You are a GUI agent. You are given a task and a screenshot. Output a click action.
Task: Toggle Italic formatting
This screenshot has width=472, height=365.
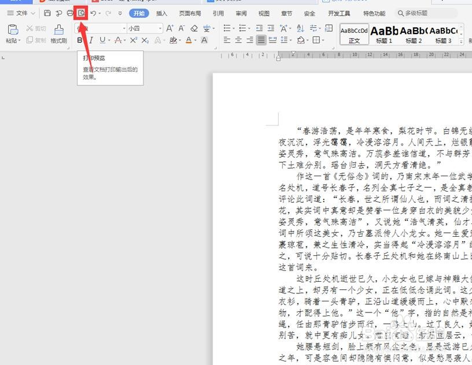pos(91,40)
